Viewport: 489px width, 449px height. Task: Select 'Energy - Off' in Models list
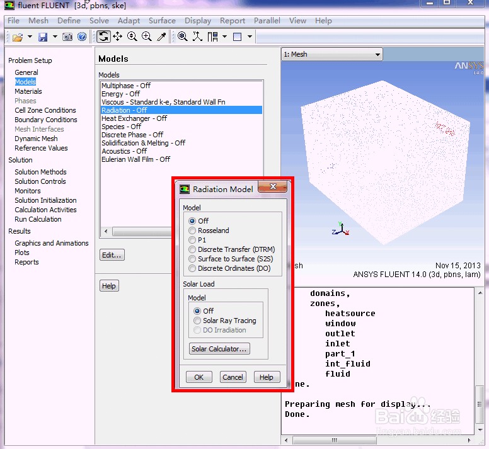(x=181, y=94)
